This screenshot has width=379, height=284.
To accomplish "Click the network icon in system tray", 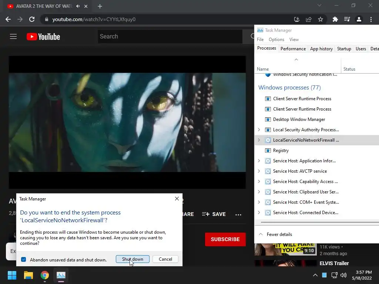I will click(x=335, y=275).
